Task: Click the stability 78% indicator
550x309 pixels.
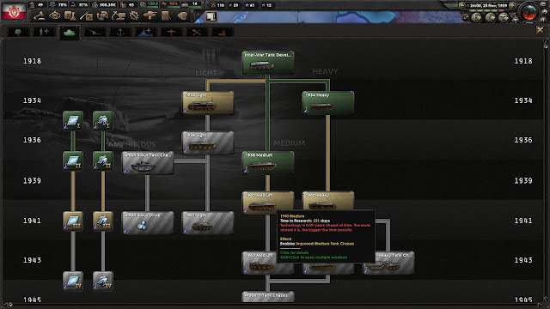Action: point(59,5)
